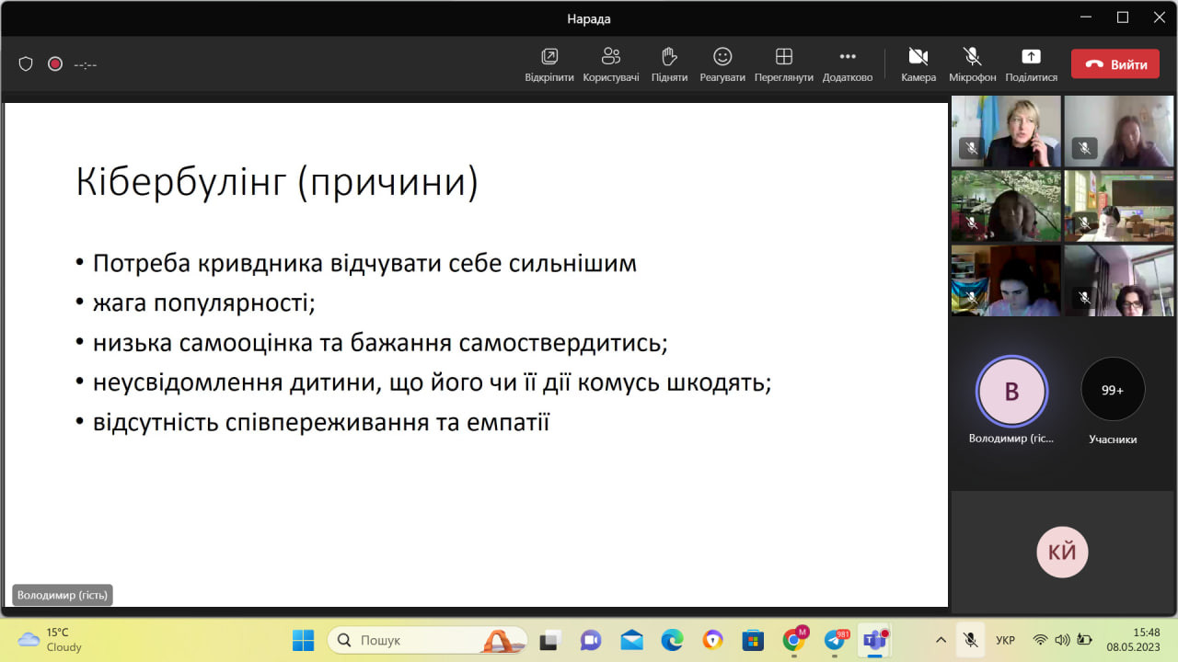Image resolution: width=1178 pixels, height=662 pixels.
Task: Raise hand with the Підняти icon
Action: click(x=669, y=63)
